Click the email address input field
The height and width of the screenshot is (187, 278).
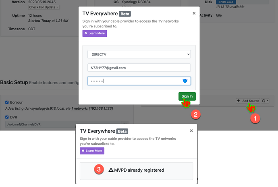point(139,68)
